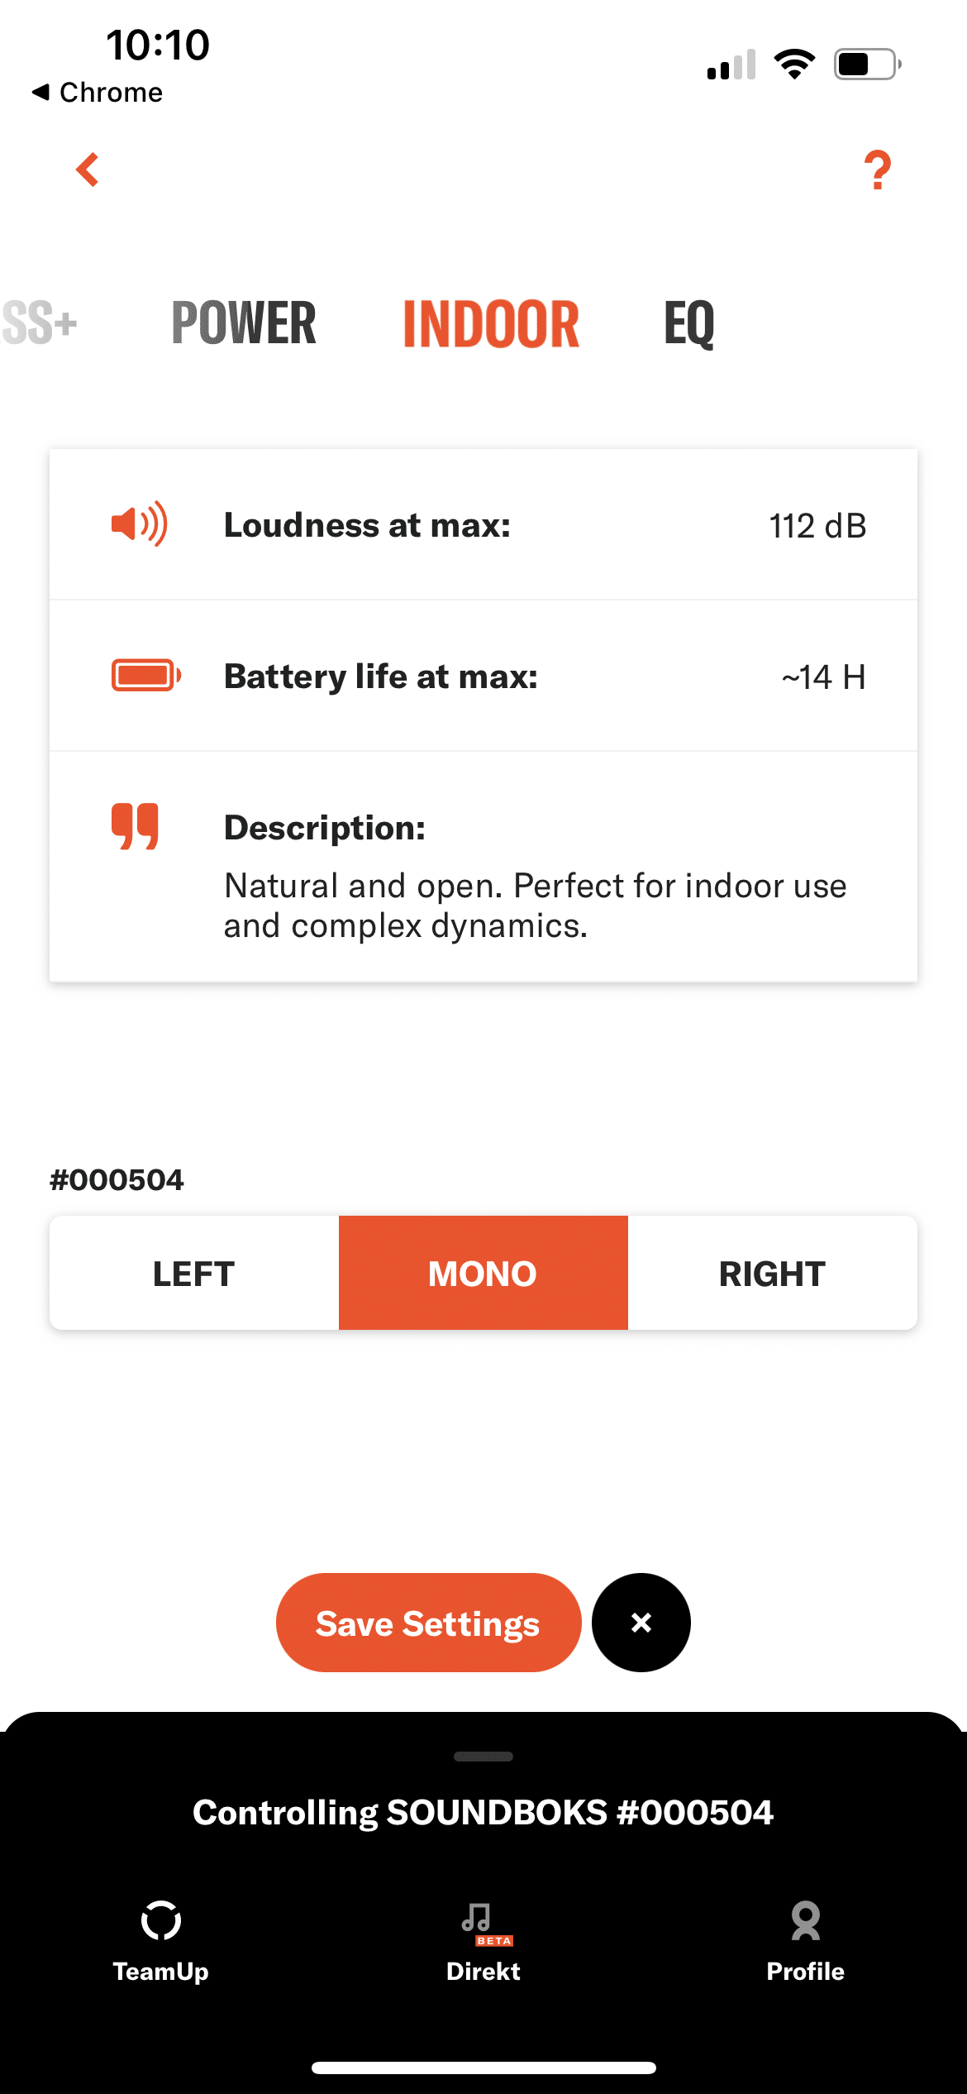The image size is (967, 2094).
Task: Tap the description quote icon
Action: tap(135, 825)
